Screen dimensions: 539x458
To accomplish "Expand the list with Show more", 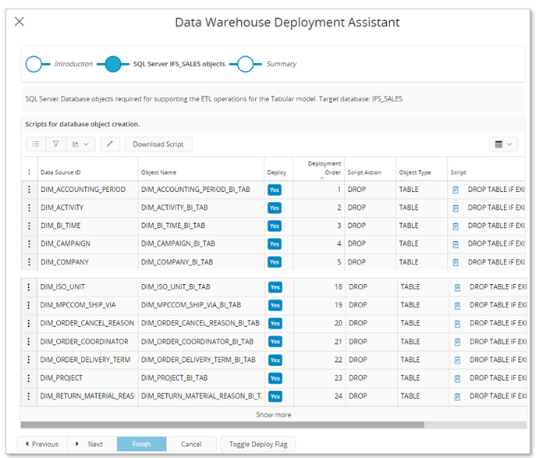I will (x=273, y=415).
